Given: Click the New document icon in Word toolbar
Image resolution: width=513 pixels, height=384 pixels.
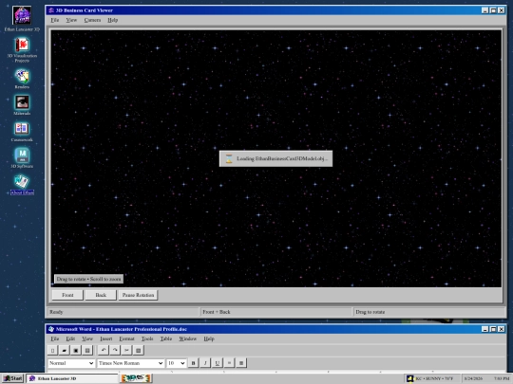Looking at the screenshot, I should tap(52, 351).
